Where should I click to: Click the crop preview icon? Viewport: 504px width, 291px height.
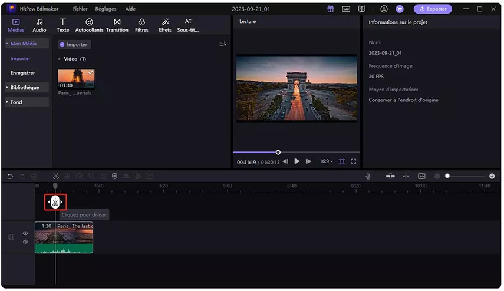click(342, 161)
